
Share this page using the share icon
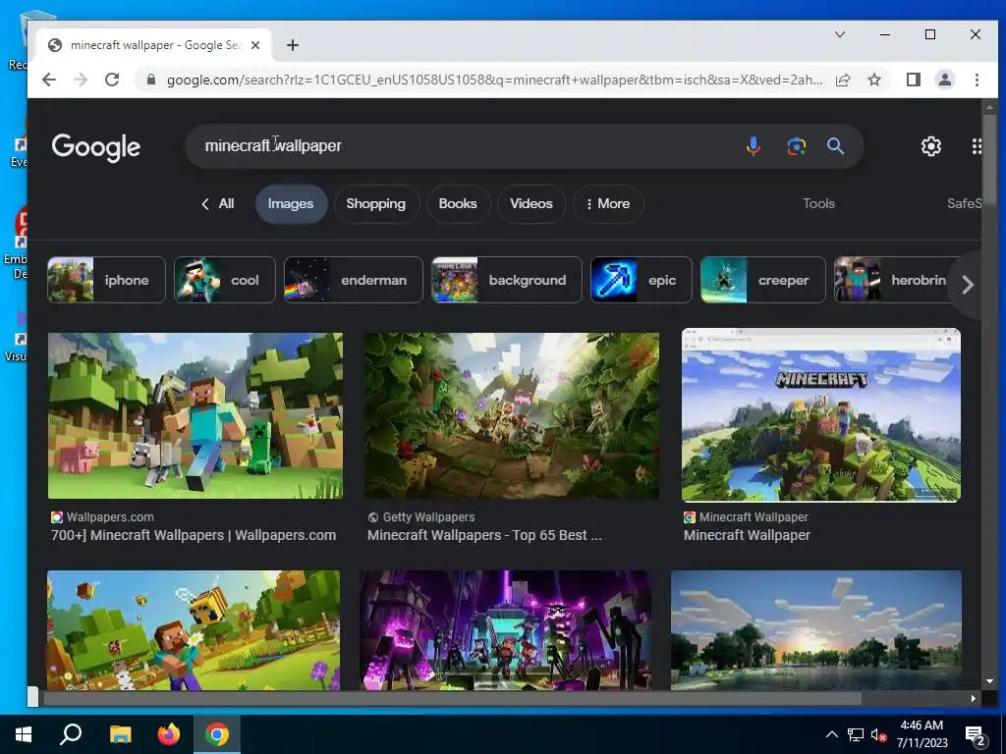842,80
